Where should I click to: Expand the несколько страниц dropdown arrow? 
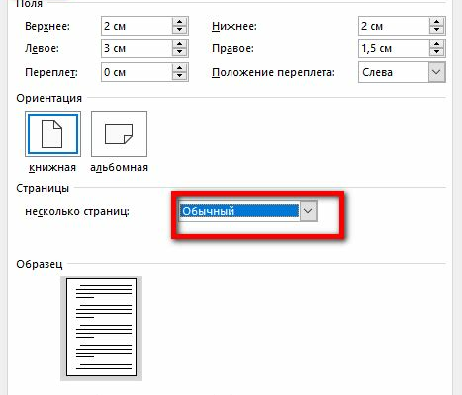308,211
